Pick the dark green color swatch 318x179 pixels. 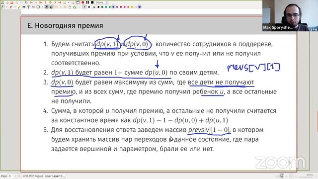[102, 7]
